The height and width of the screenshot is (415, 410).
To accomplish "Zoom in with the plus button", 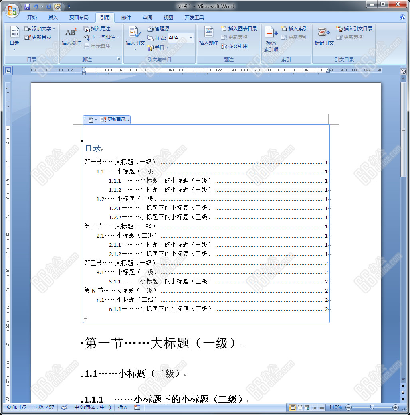I will click(x=395, y=407).
